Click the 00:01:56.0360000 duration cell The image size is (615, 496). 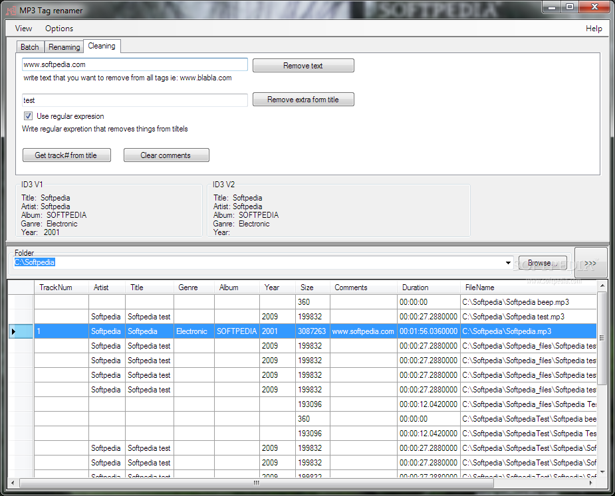(429, 331)
